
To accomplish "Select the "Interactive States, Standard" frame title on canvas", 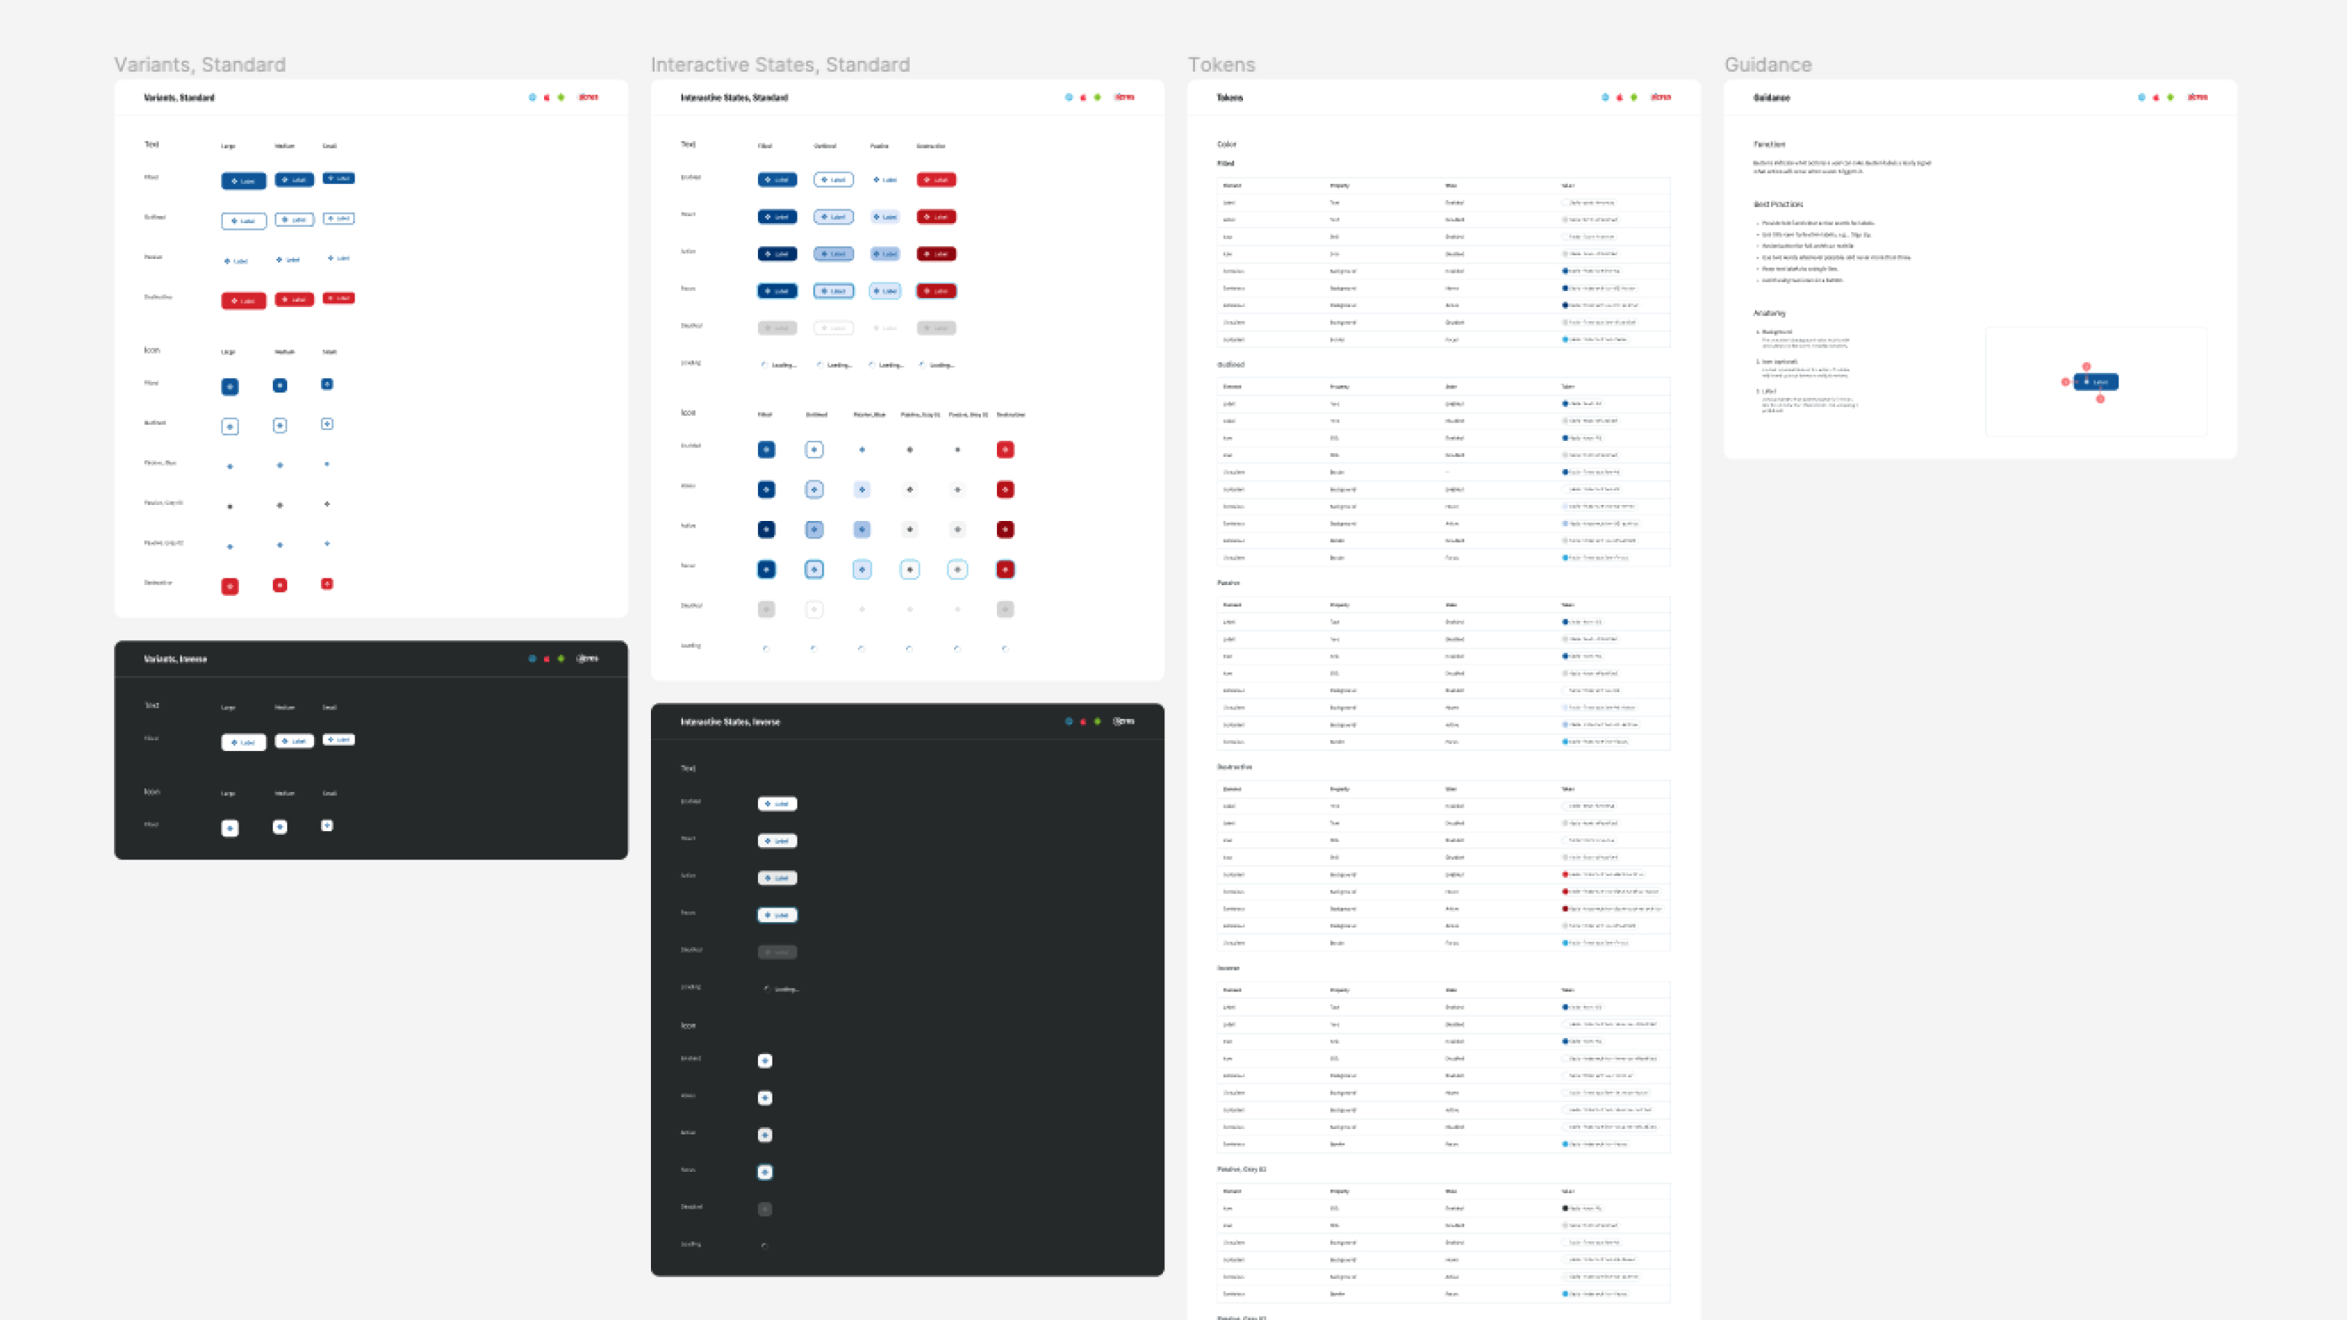I will [780, 65].
